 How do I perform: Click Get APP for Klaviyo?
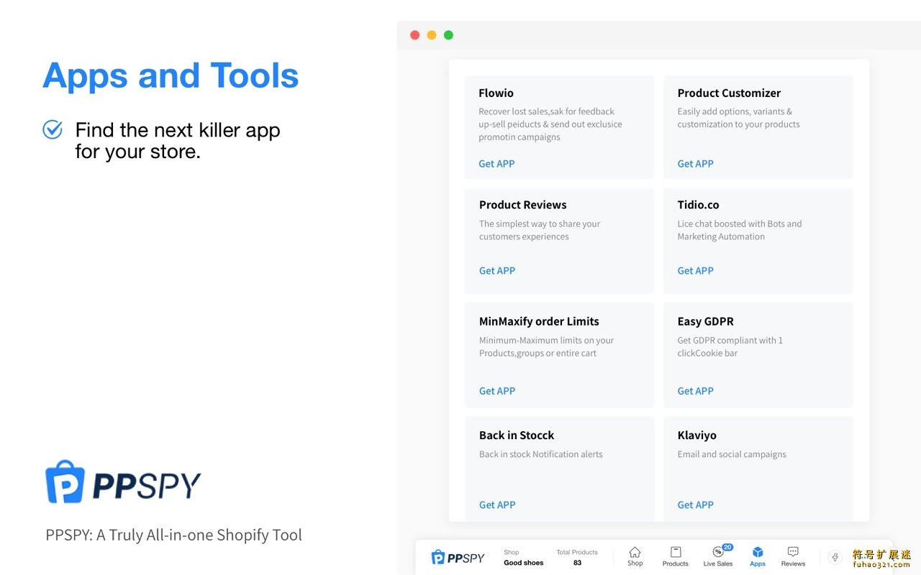click(695, 505)
